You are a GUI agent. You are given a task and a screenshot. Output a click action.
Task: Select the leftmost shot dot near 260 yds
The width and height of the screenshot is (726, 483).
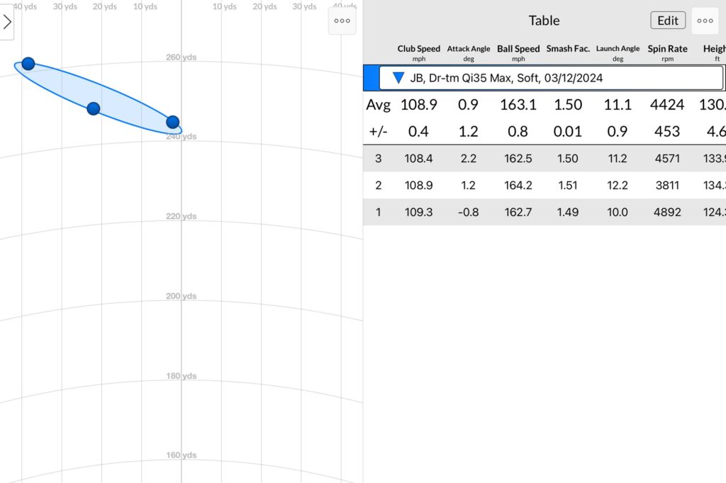pos(28,64)
